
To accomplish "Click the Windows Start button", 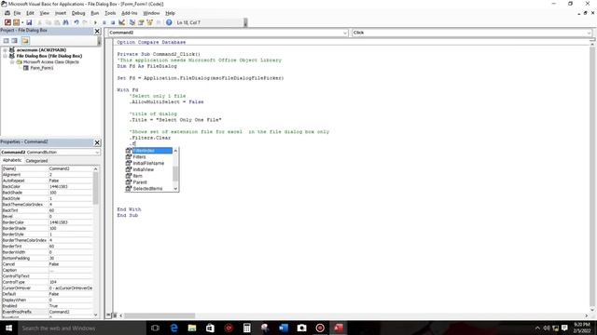I will click(x=8, y=328).
